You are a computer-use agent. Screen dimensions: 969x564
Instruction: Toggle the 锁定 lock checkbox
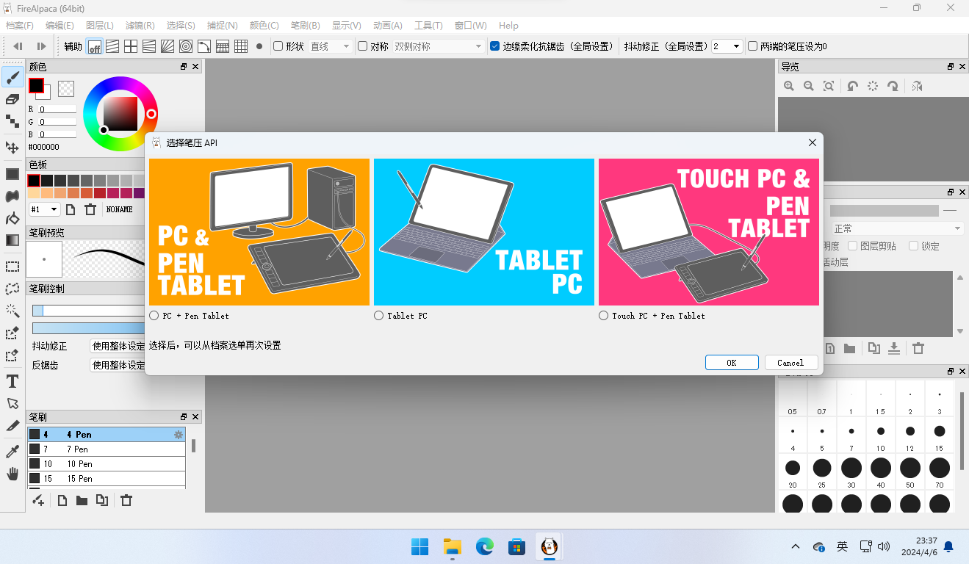(x=914, y=246)
